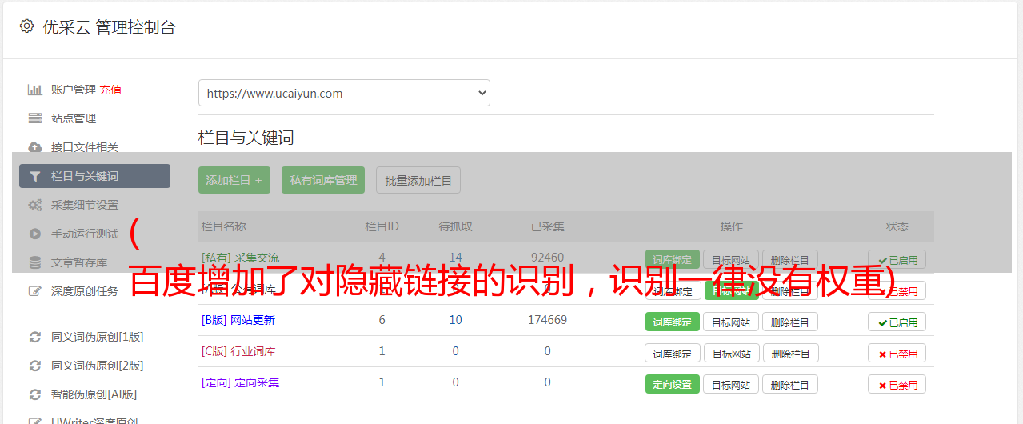
Task: Open the https://www.ucaiyun.com site dropdown
Action: pyautogui.click(x=344, y=93)
